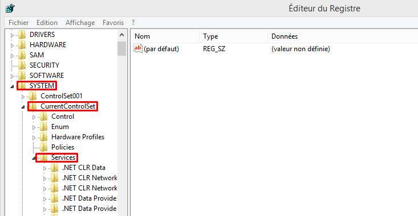Click the Enum folder icon
Screen dimensions: 418x216
[x=44, y=127]
